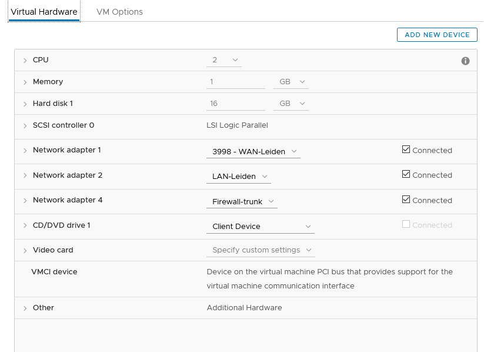Click the Memory size input field

[x=235, y=82]
